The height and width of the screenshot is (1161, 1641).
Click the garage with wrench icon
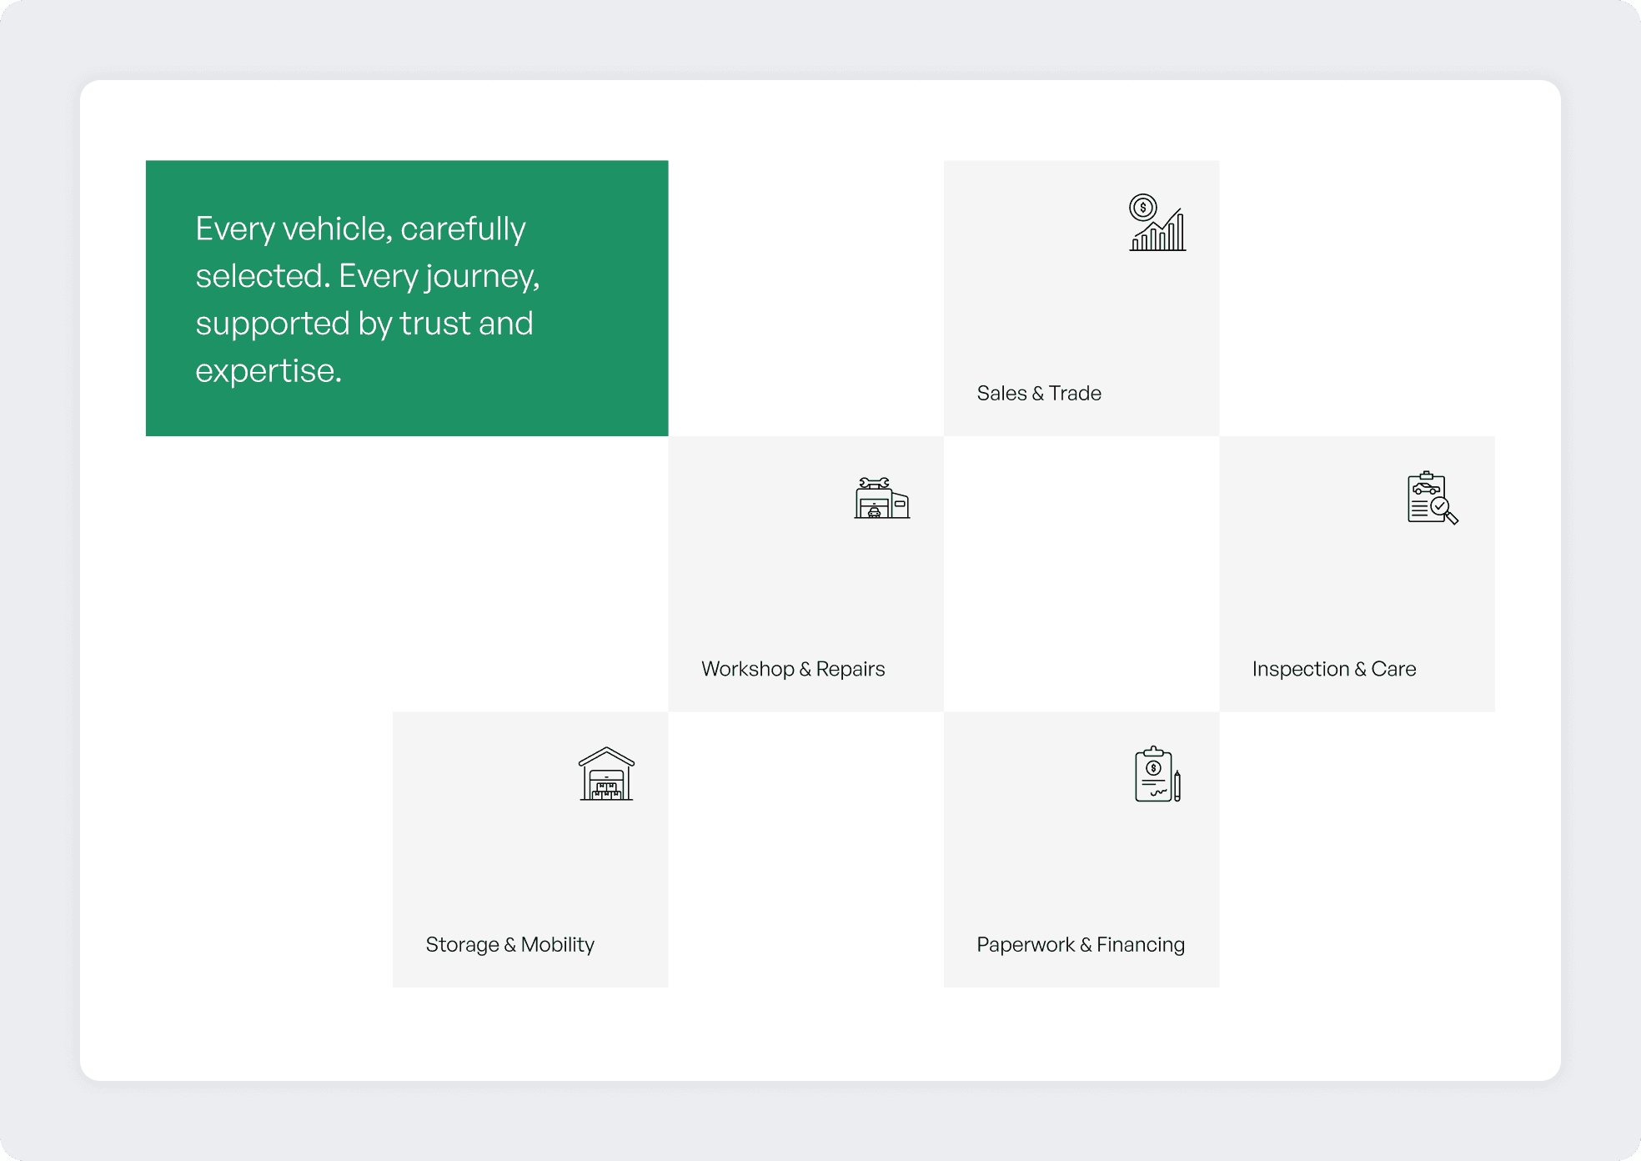[881, 499]
